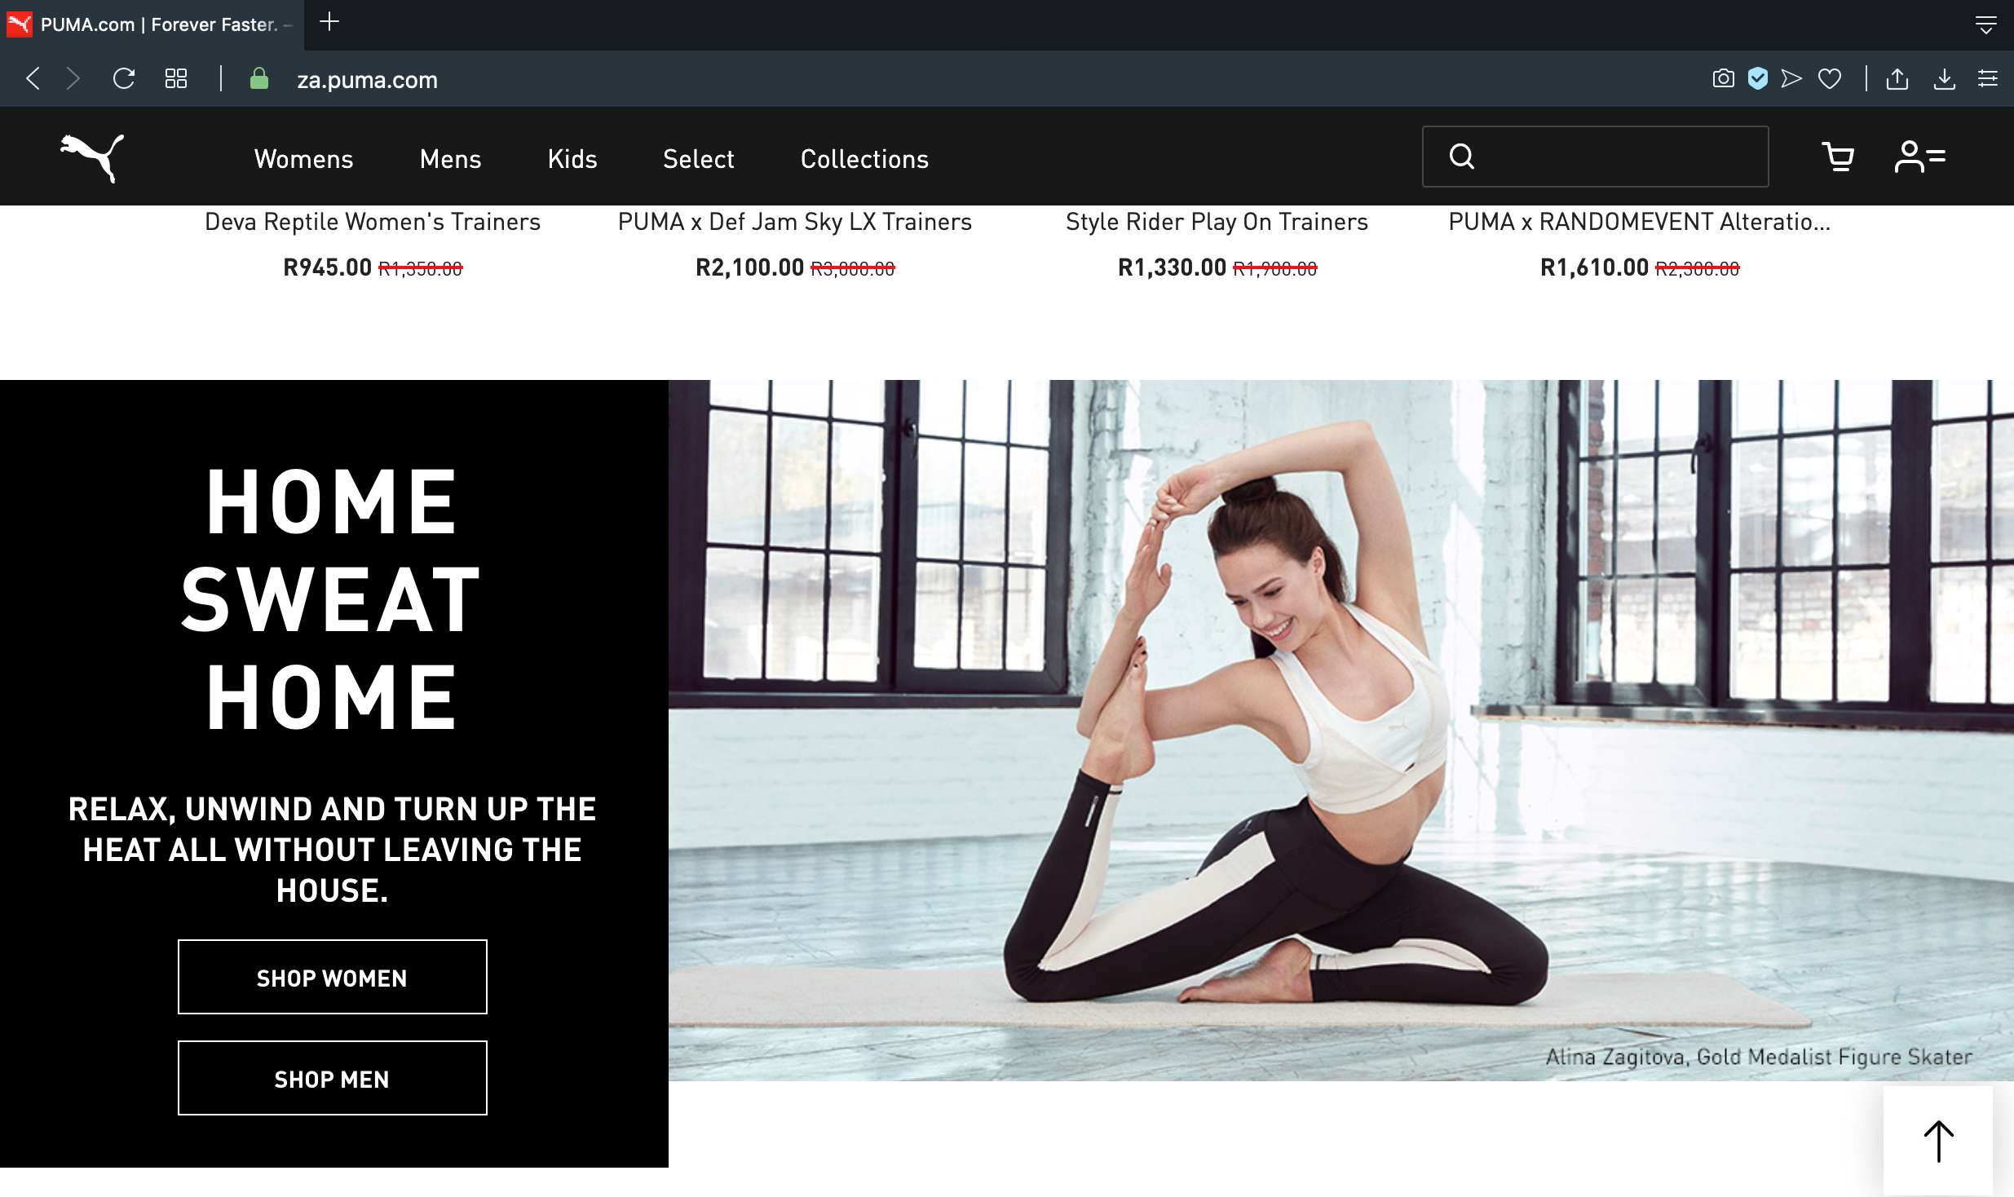Click the SHOP MEN button
Image resolution: width=2014 pixels, height=1197 pixels.
pyautogui.click(x=333, y=1078)
